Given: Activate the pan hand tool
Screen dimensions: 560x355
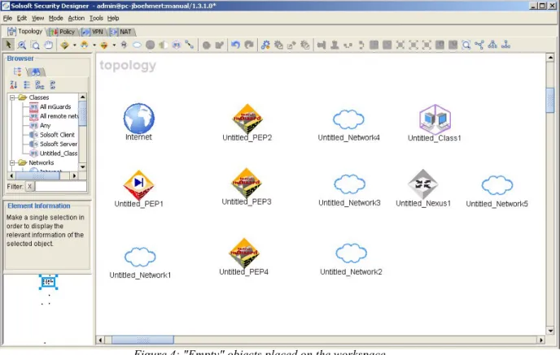Looking at the screenshot, I should pyautogui.click(x=49, y=45).
